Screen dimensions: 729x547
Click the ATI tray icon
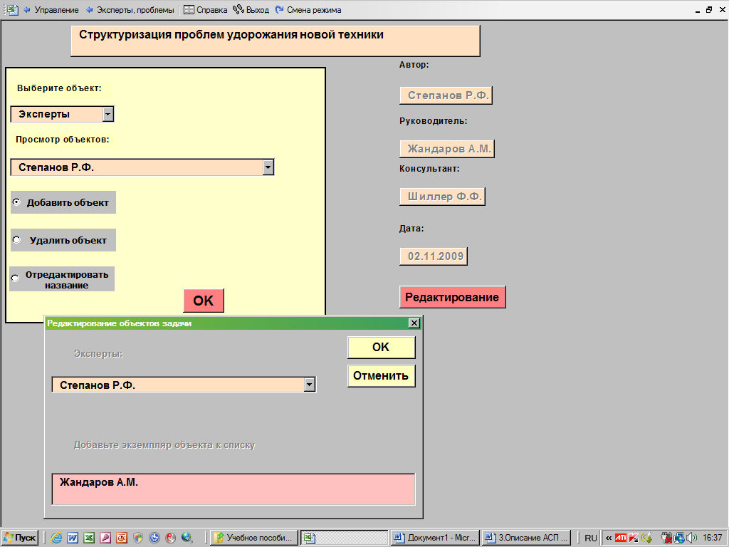click(x=621, y=538)
